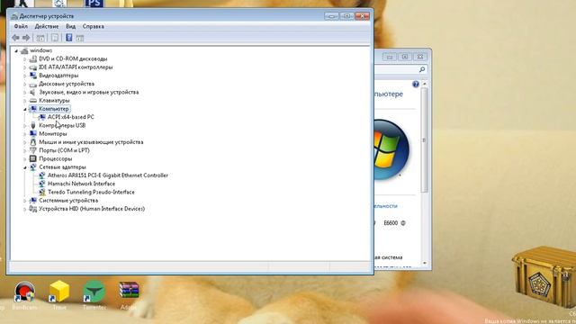The image size is (576, 324).
Task: Click the mouse icon for Мыши устройства
Action: click(33, 142)
